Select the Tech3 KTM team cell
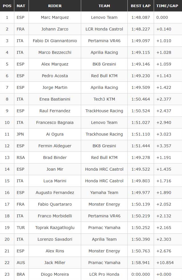Viewport: 182px width, 280px height. (x=104, y=99)
